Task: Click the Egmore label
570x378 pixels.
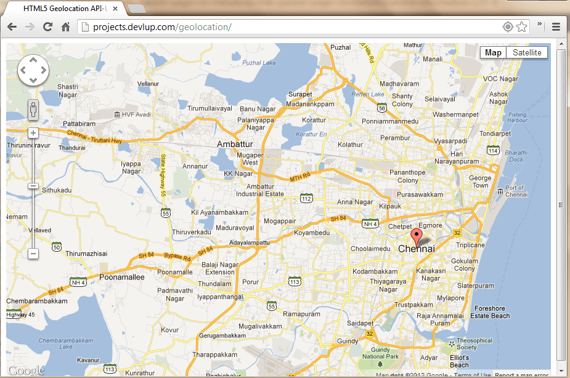Action: [430, 225]
